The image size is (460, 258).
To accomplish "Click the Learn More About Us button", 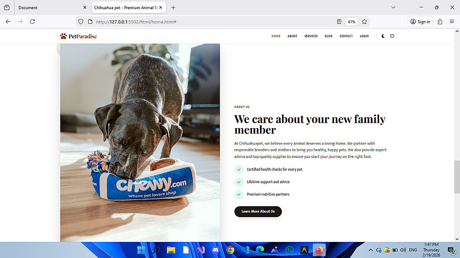I will pos(258,212).
